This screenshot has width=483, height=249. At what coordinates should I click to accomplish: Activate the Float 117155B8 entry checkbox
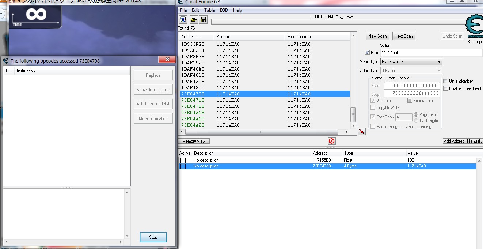pyautogui.click(x=183, y=160)
